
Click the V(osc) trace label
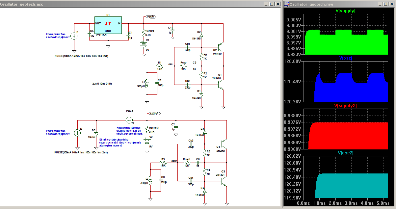tap(345, 58)
